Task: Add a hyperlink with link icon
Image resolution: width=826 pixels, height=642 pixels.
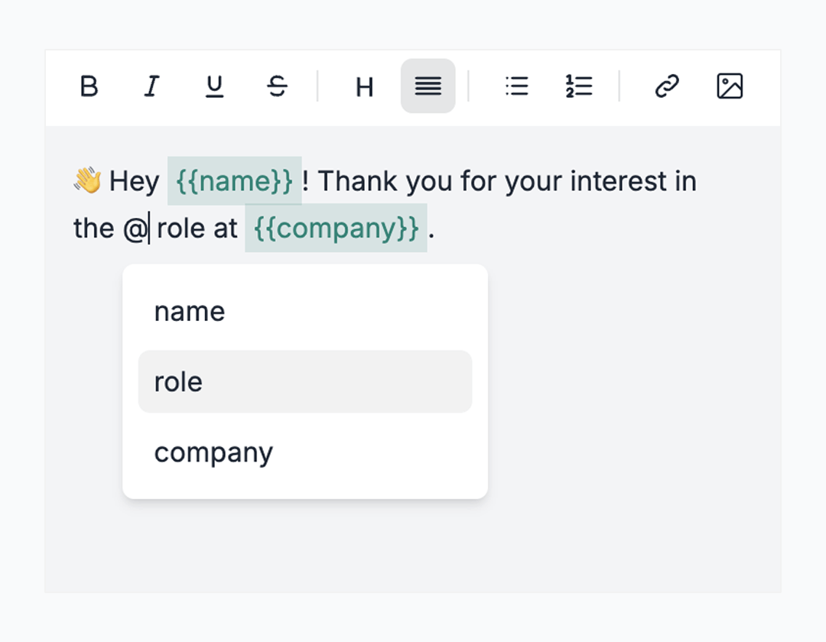Action: (667, 86)
